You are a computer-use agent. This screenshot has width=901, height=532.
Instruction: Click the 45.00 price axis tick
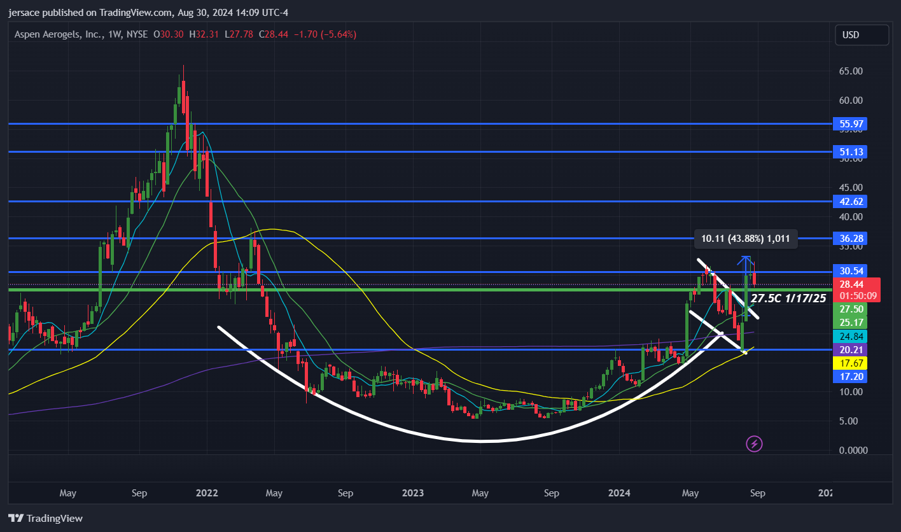pyautogui.click(x=851, y=188)
